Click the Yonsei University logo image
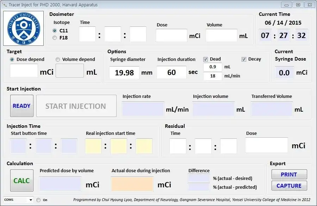Image resolution: width=317 pixels, height=206 pixels. click(24, 28)
